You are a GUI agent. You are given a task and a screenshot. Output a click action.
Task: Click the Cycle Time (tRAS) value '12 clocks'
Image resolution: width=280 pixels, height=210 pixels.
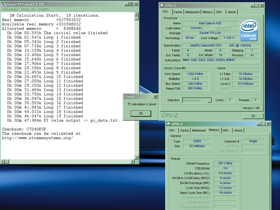point(225,188)
